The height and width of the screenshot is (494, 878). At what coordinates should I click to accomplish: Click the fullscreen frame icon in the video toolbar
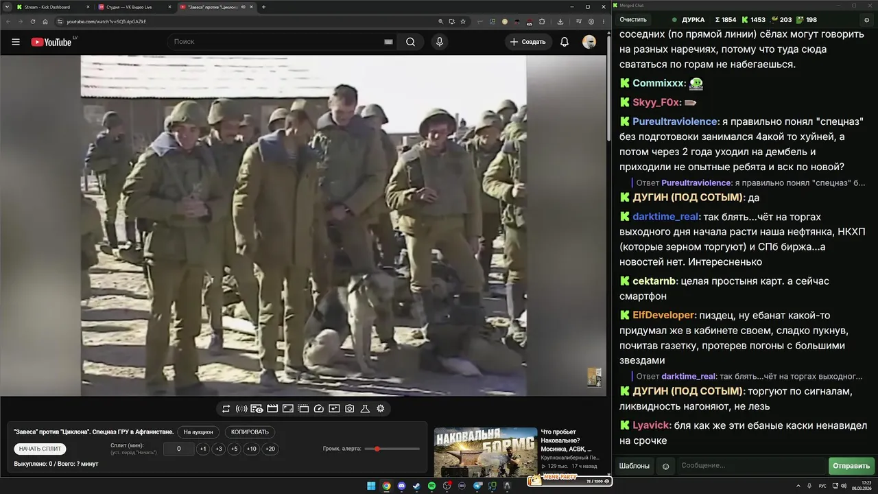point(288,409)
